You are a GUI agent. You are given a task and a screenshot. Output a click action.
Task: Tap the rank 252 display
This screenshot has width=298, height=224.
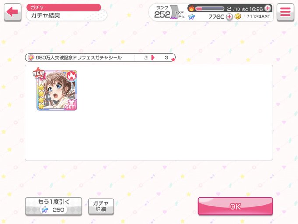[x=162, y=12]
